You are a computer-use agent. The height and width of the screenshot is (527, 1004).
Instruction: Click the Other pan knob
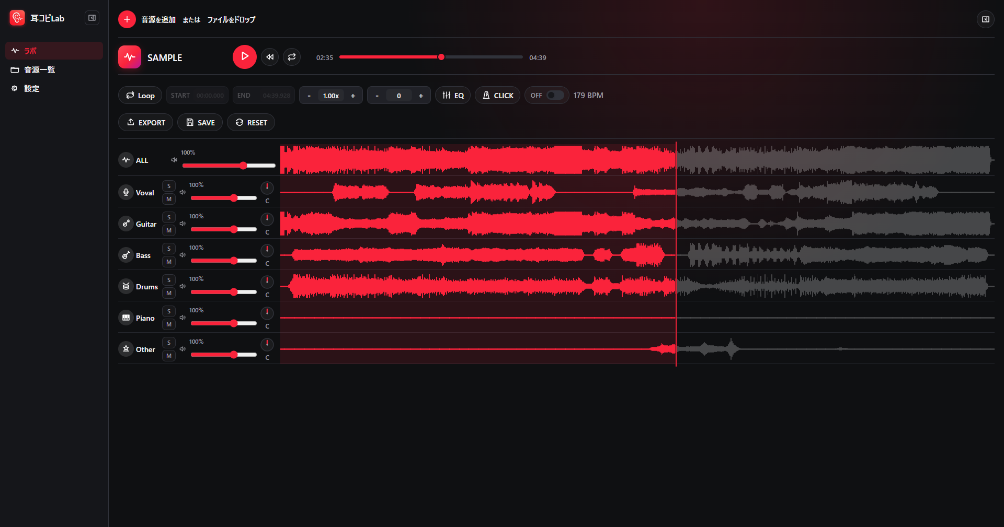[267, 344]
